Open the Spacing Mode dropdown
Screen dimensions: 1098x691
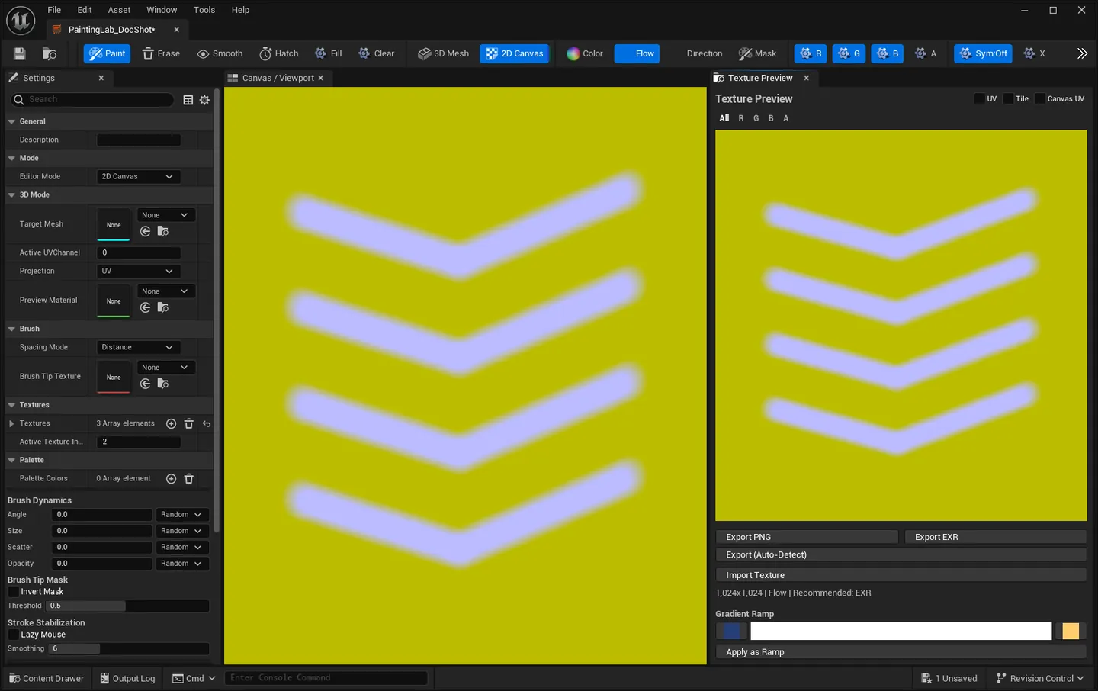coord(138,347)
